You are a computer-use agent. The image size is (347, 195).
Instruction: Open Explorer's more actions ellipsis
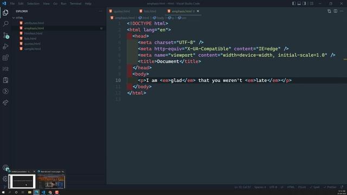[x=100, y=11]
